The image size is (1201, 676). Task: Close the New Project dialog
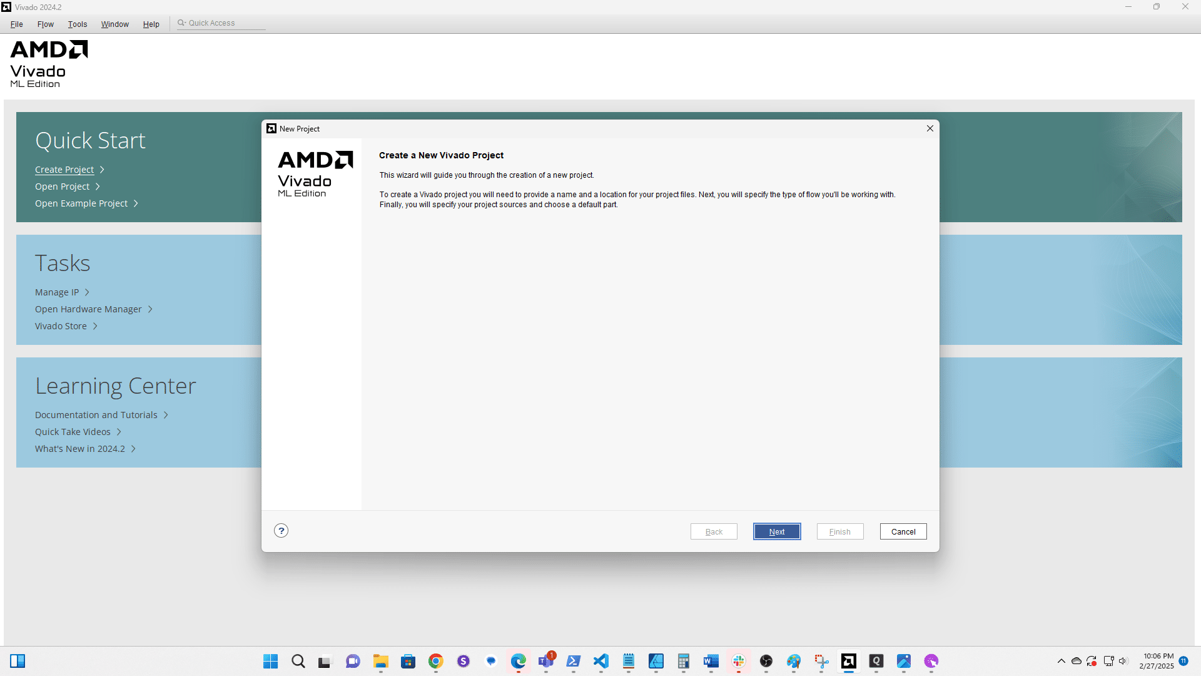pos(930,128)
